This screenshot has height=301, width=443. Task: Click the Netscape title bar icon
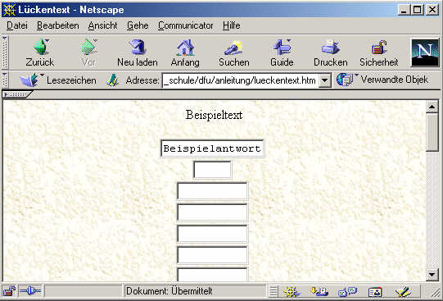coord(9,10)
